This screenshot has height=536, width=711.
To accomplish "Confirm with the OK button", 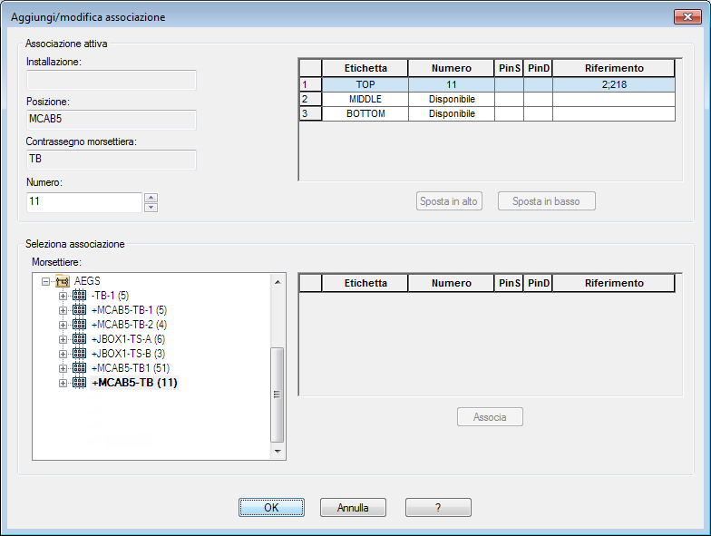I will point(272,508).
